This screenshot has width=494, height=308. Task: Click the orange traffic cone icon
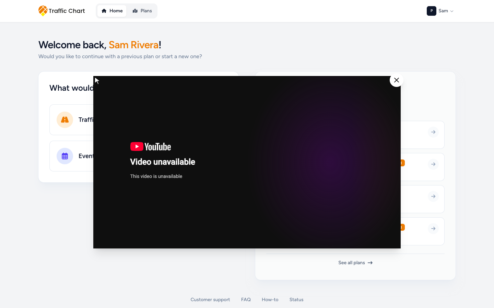click(x=65, y=120)
